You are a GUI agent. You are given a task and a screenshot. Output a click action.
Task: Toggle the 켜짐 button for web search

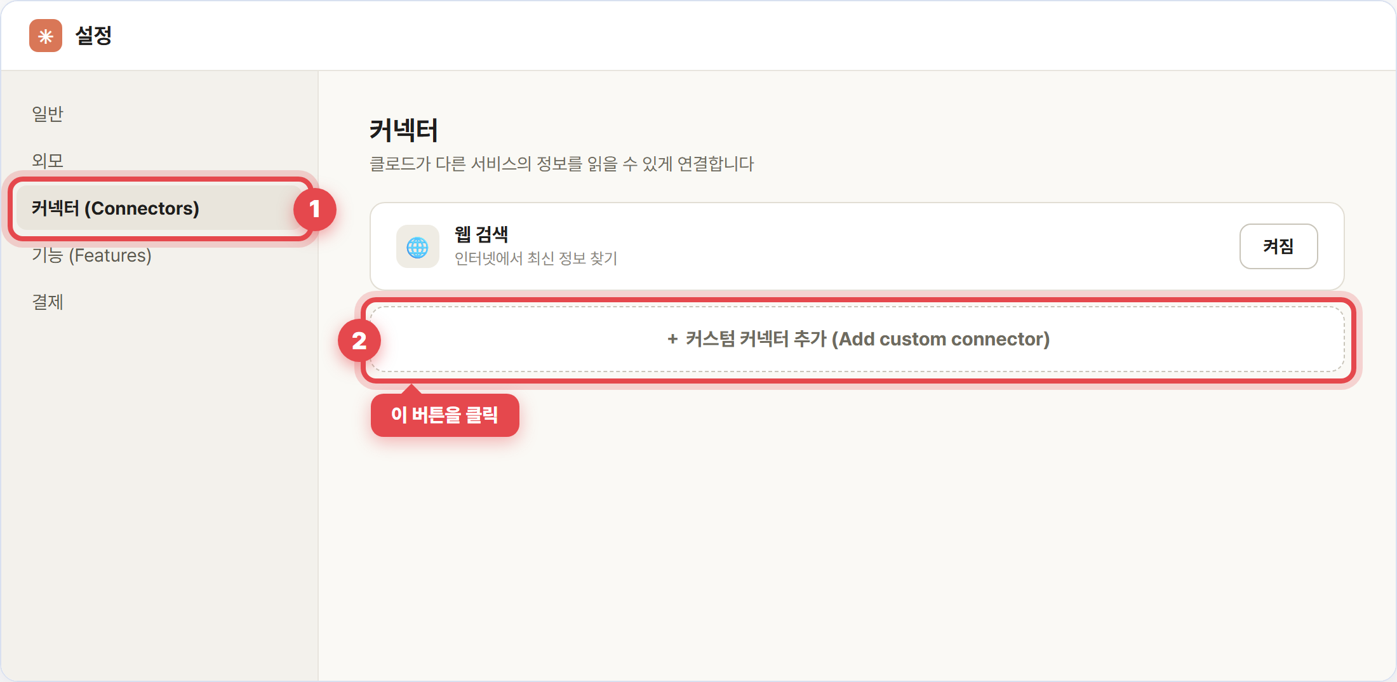tap(1278, 246)
